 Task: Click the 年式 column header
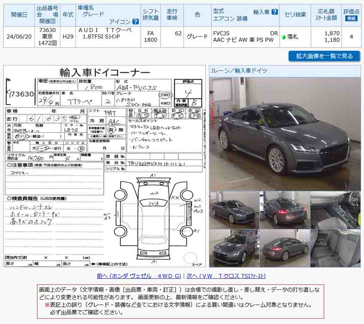click(x=68, y=15)
